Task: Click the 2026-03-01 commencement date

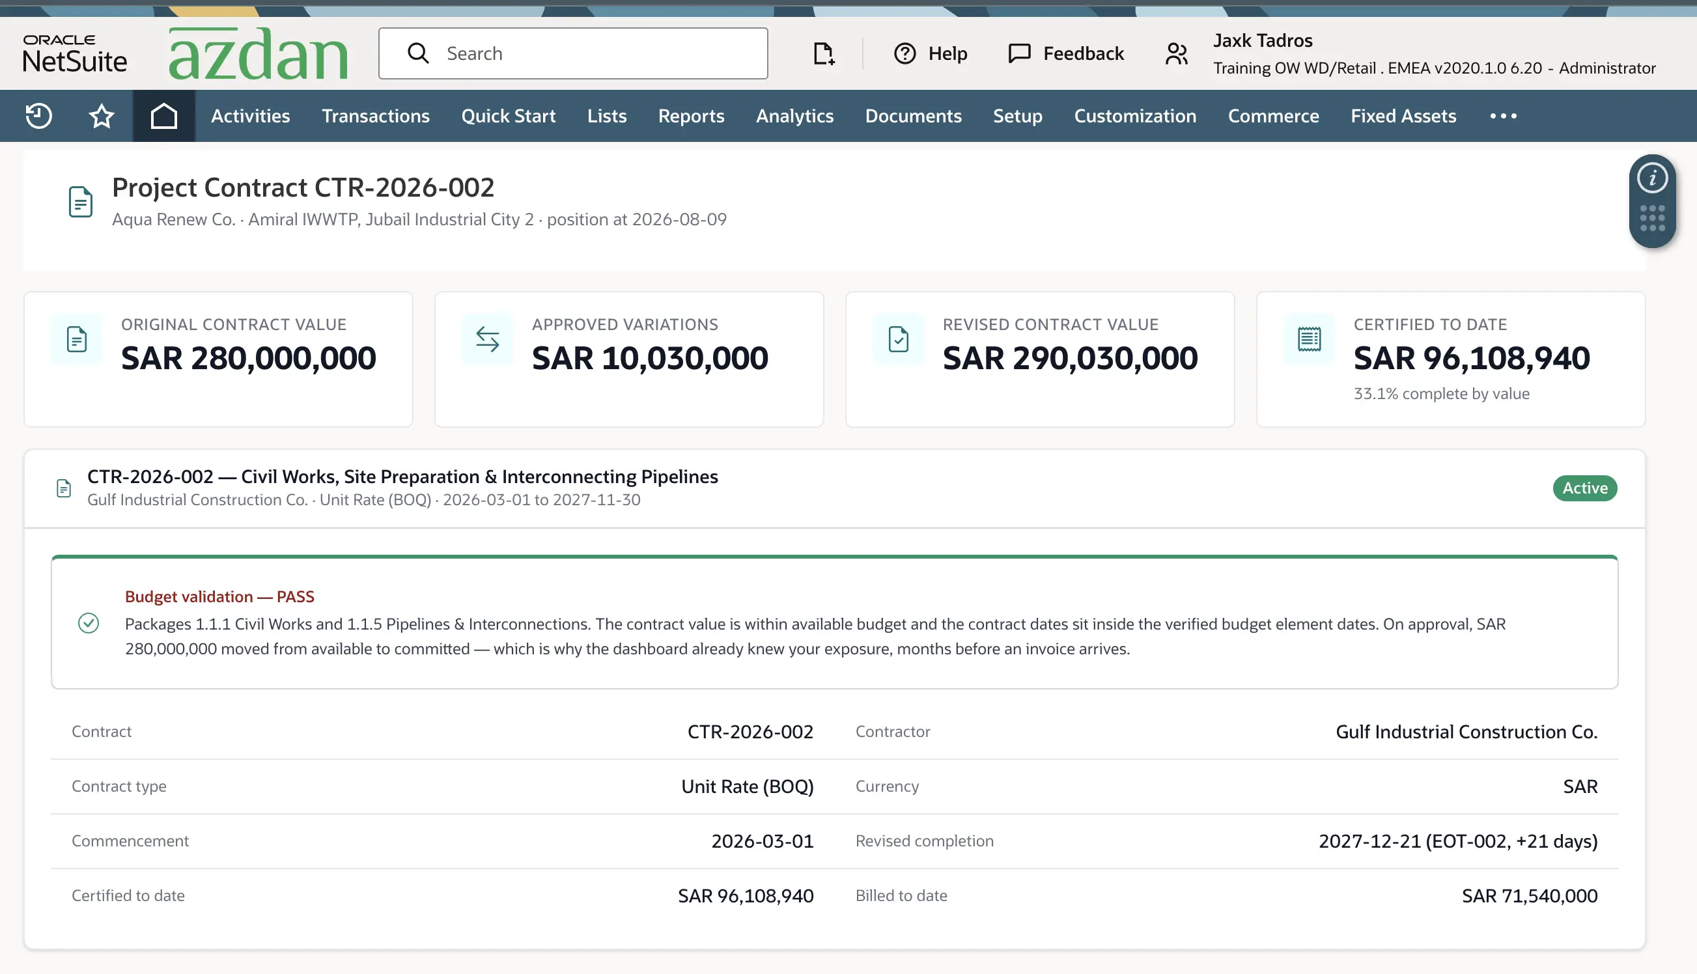Action: [x=763, y=841]
